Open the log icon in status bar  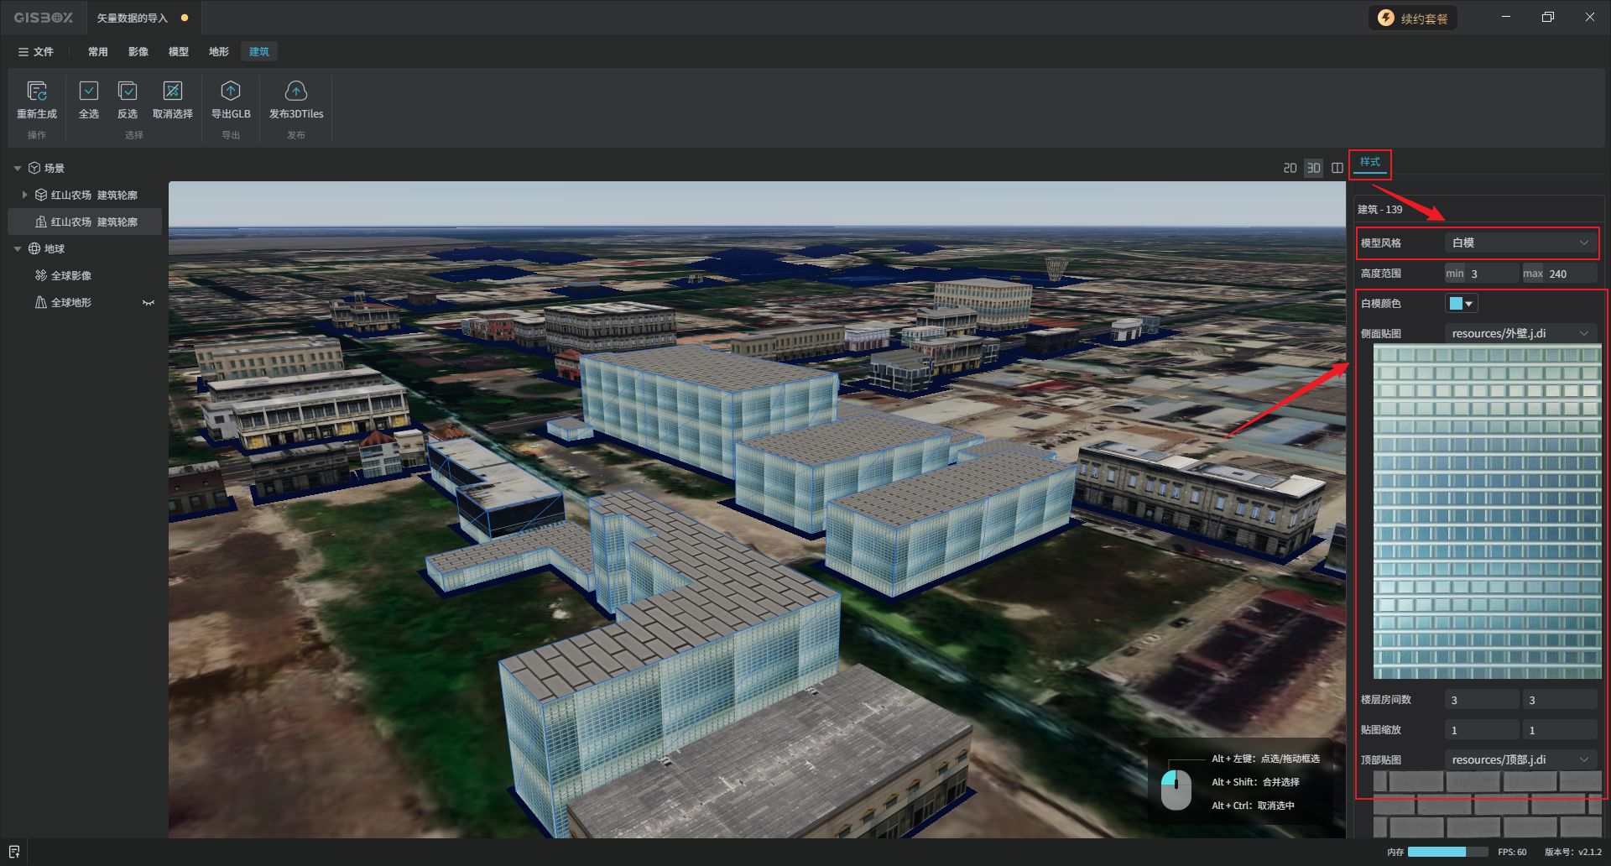point(14,852)
